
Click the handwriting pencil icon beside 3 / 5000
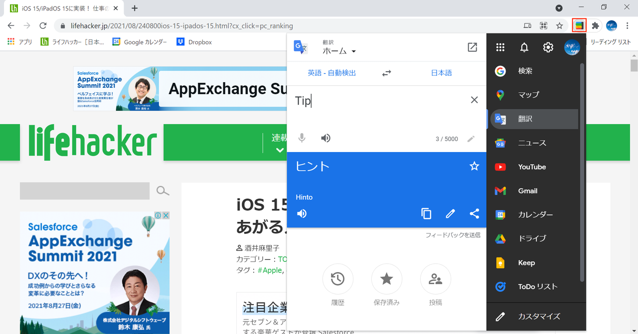coord(471,139)
